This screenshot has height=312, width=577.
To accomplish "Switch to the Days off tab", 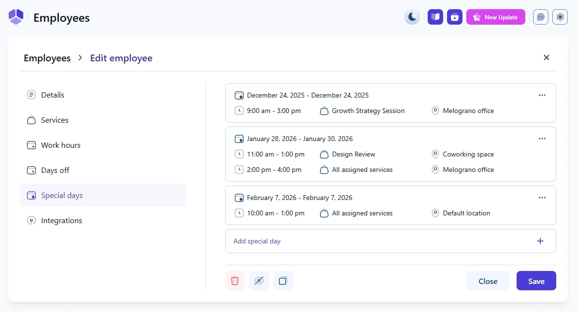I will (55, 170).
